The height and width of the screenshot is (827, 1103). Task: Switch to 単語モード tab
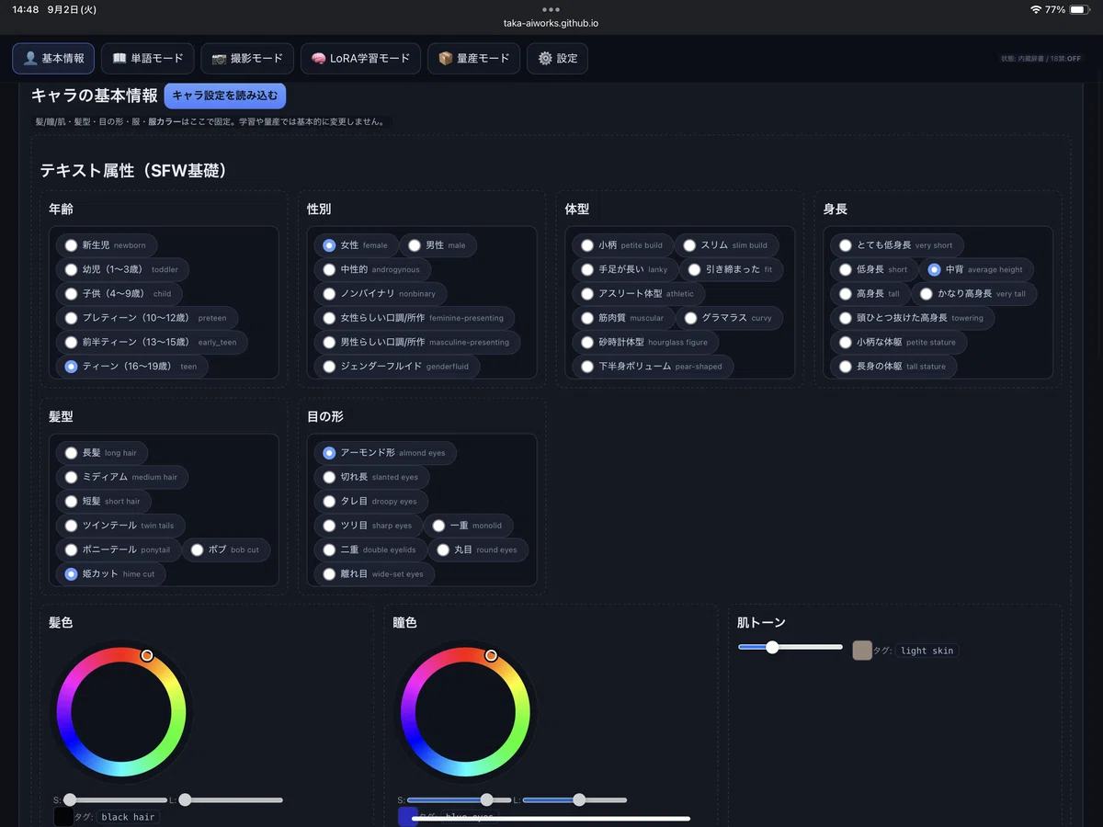(148, 58)
